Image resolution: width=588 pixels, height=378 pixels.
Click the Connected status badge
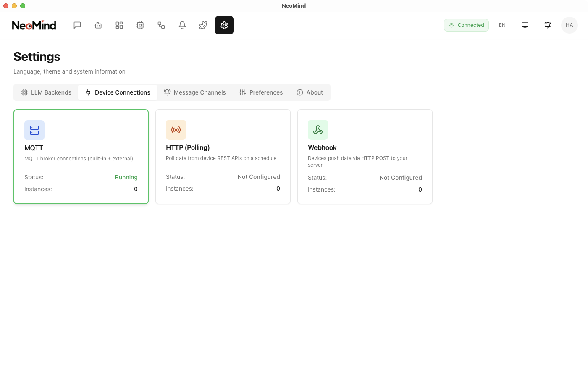point(466,25)
